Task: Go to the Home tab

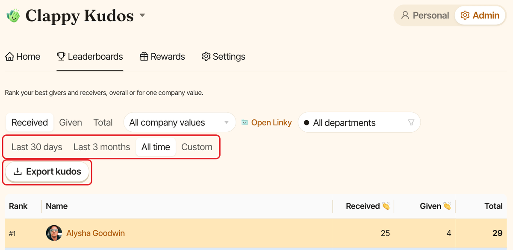Action: pyautogui.click(x=23, y=56)
